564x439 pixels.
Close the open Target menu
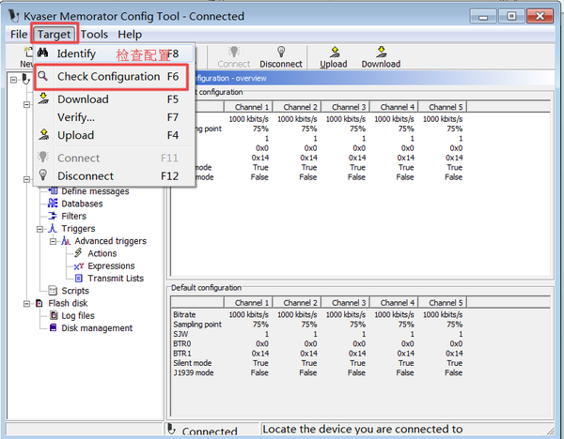[x=54, y=35]
